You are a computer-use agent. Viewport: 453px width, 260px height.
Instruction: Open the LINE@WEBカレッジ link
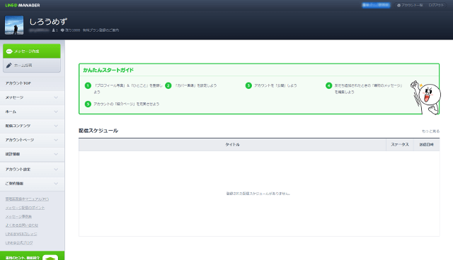21,234
